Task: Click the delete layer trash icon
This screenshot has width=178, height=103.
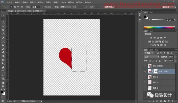Action: click(x=172, y=101)
